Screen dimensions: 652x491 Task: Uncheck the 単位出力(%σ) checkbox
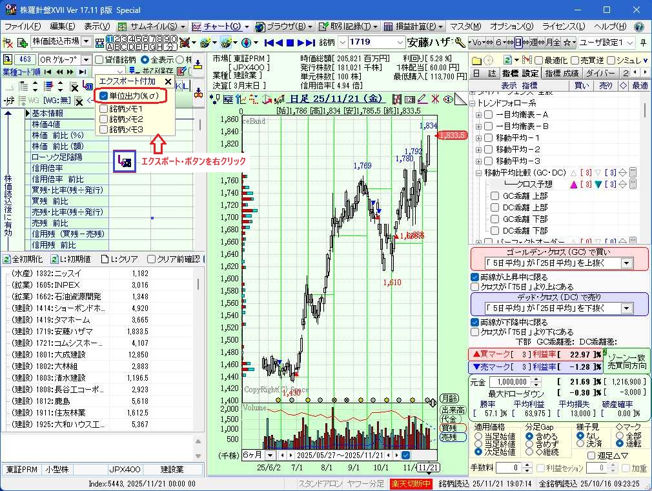click(x=104, y=96)
